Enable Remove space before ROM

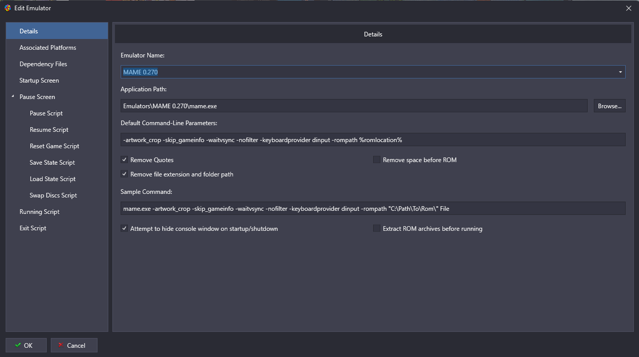coord(377,160)
